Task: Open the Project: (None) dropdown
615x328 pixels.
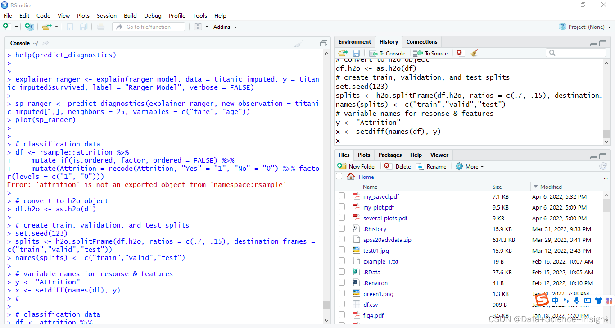Action: tap(584, 27)
